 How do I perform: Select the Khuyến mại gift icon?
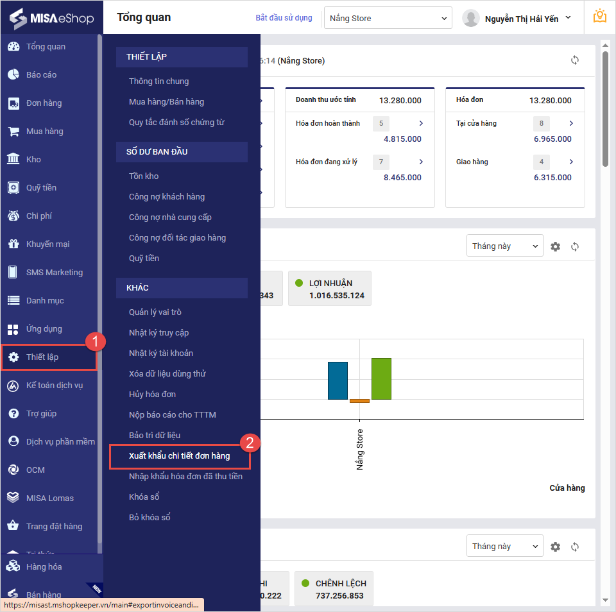13,244
